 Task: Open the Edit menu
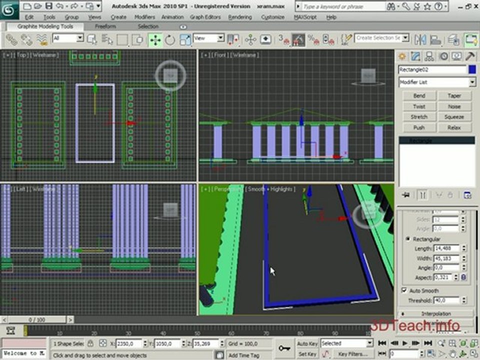[x=29, y=17]
